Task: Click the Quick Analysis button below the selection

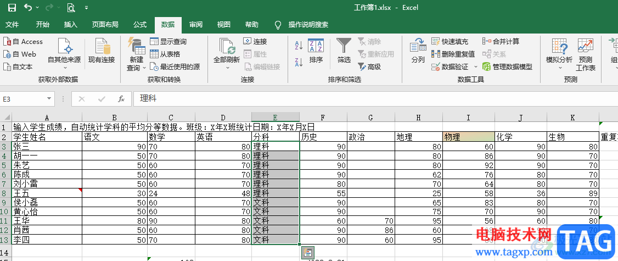Action: click(307, 252)
